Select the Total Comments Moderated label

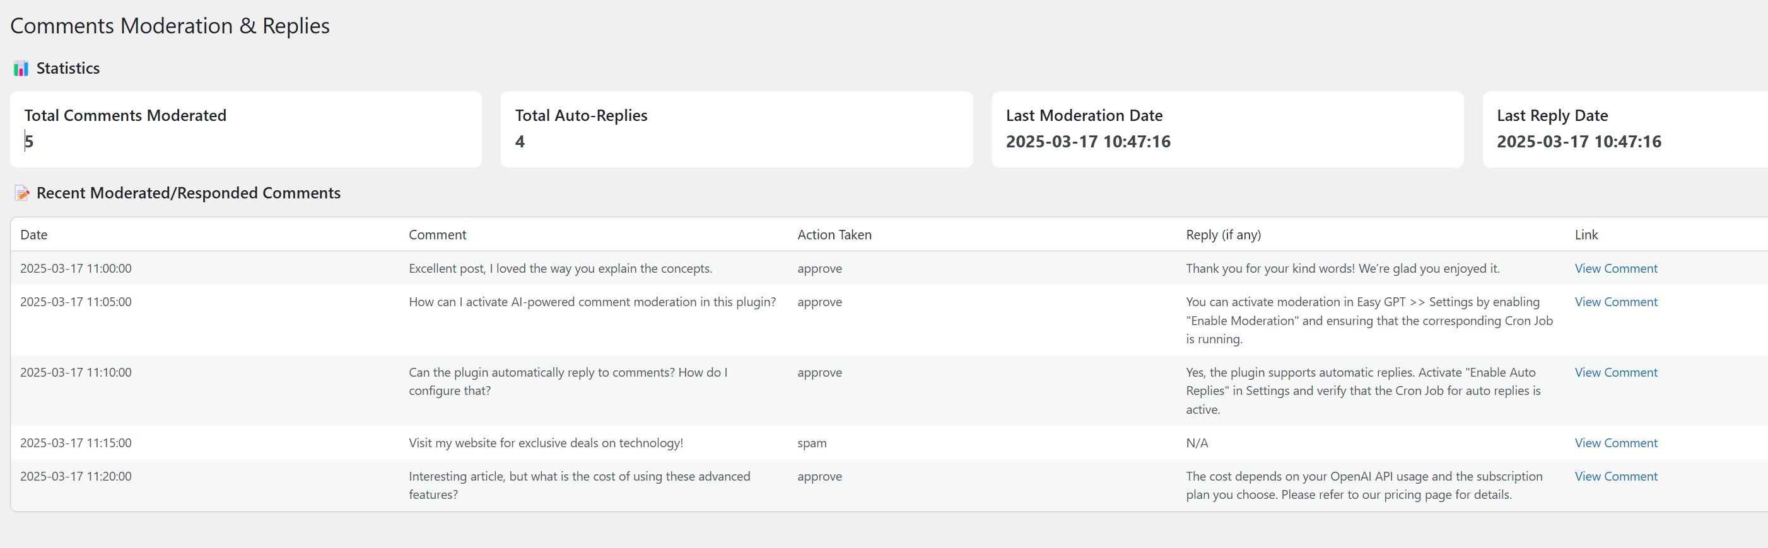tap(126, 116)
